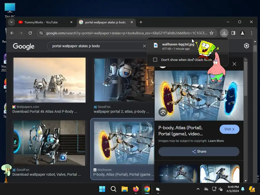The width and height of the screenshot is (260, 195).
Task: Open wallpaper portal 2, atlas, p-body link
Action: pos(121,111)
